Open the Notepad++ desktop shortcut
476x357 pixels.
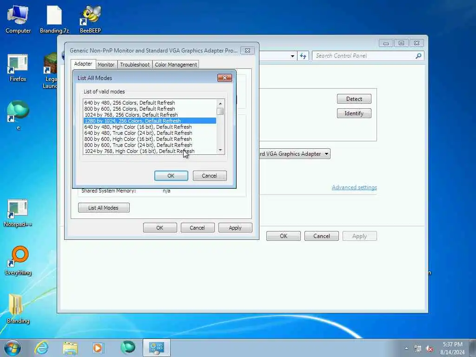(18, 213)
